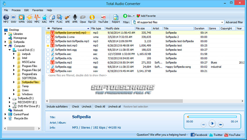
Task: Click the rewind button in player
Action: (x=203, y=125)
